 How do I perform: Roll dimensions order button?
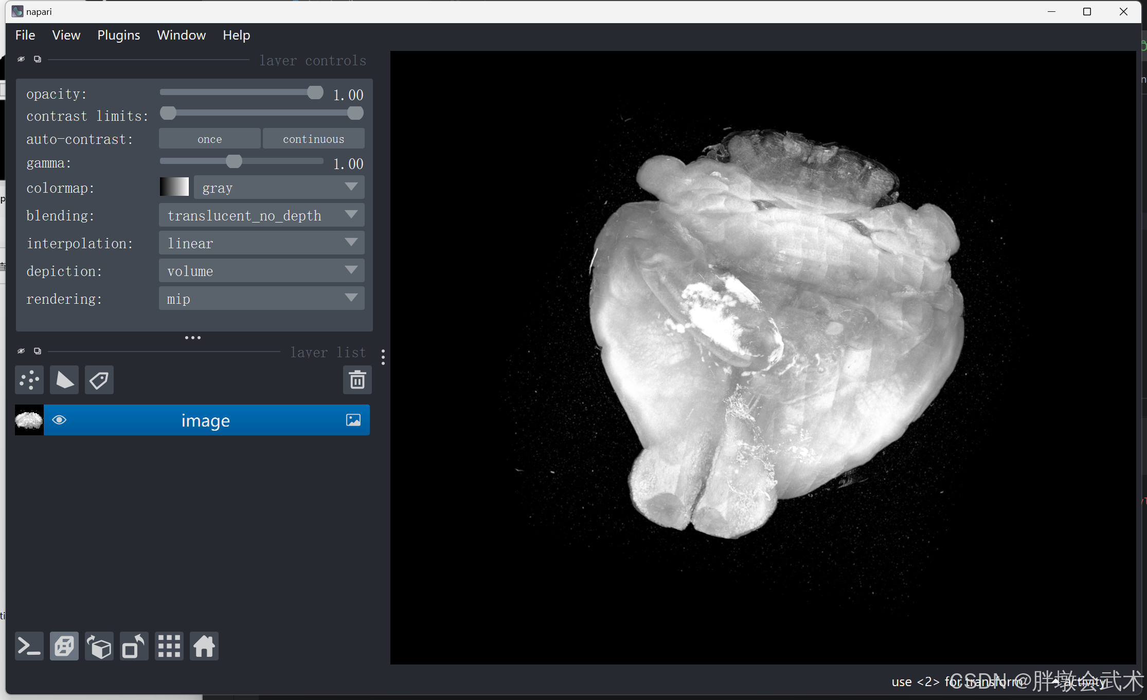(99, 646)
